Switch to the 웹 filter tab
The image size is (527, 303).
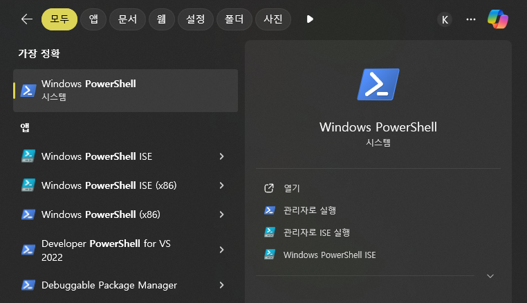pyautogui.click(x=162, y=19)
